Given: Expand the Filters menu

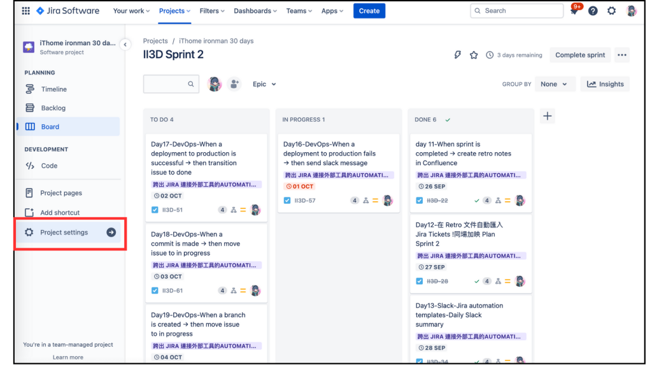Looking at the screenshot, I should (x=212, y=11).
